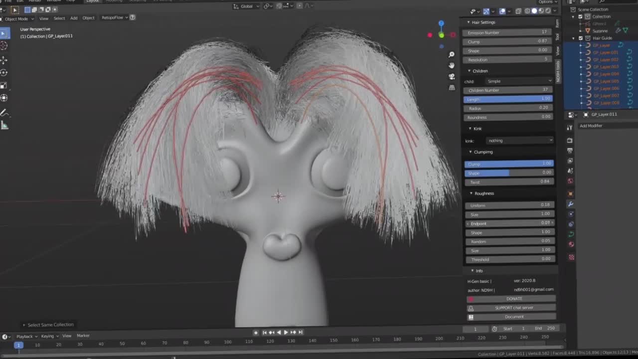Enable solid viewport shading mode

click(x=534, y=11)
